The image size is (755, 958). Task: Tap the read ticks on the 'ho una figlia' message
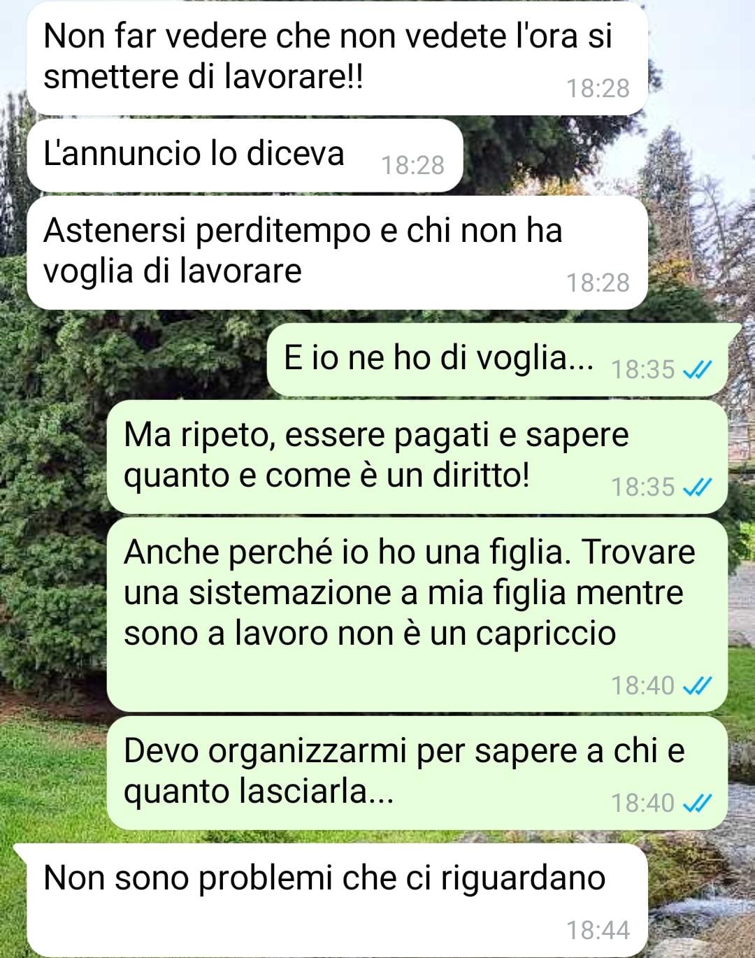point(697,685)
